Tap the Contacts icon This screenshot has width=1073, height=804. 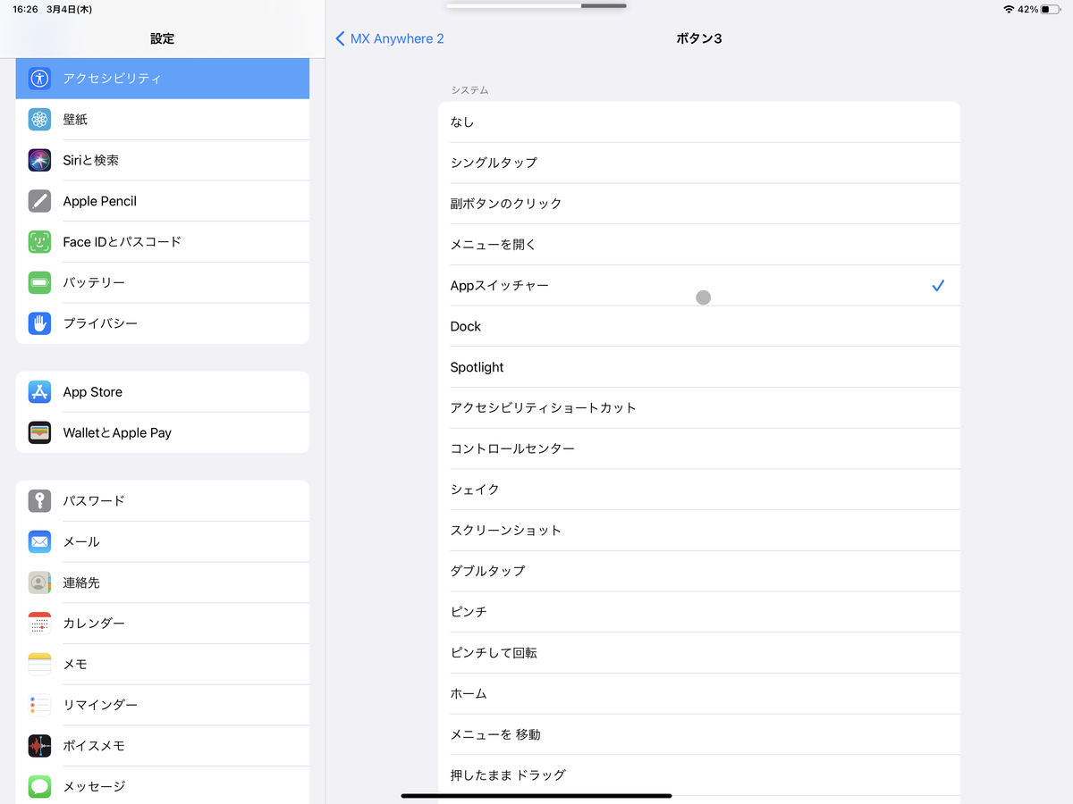pyautogui.click(x=39, y=583)
